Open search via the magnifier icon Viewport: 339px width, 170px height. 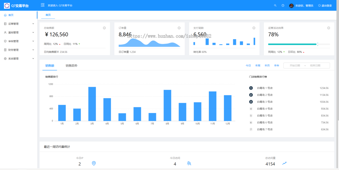[275, 5]
